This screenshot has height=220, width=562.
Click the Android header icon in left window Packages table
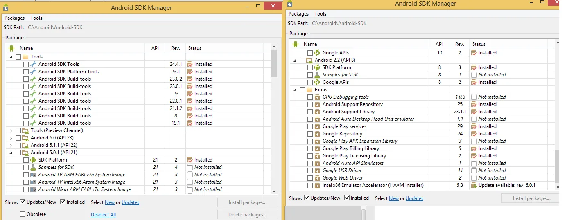coord(11,48)
